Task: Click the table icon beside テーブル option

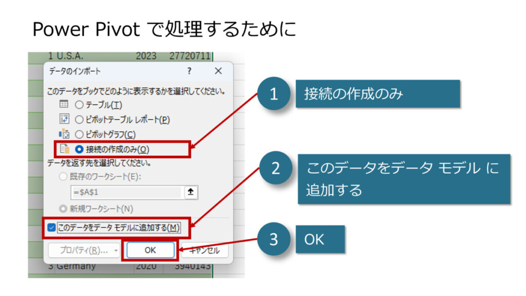Action: (64, 104)
